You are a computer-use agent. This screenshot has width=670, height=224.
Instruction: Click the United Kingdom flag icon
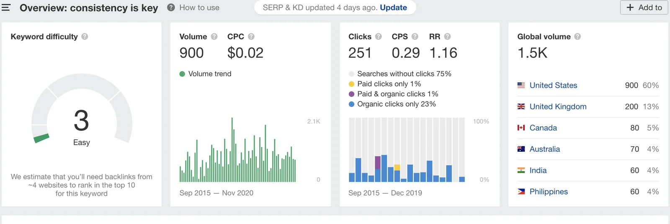tap(521, 107)
